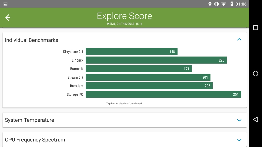Screen dimensions: 262x147
Task: Tap the Android home circle button
Action: [x=256, y=73]
